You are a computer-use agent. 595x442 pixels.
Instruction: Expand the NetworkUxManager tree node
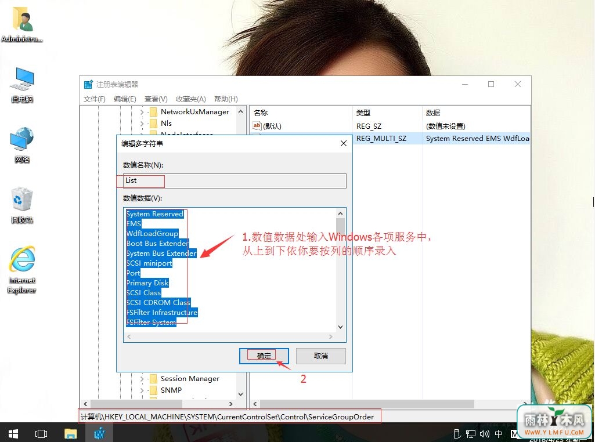pos(142,112)
